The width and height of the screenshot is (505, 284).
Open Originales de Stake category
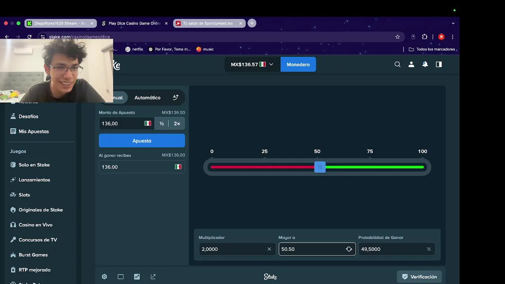(41, 210)
